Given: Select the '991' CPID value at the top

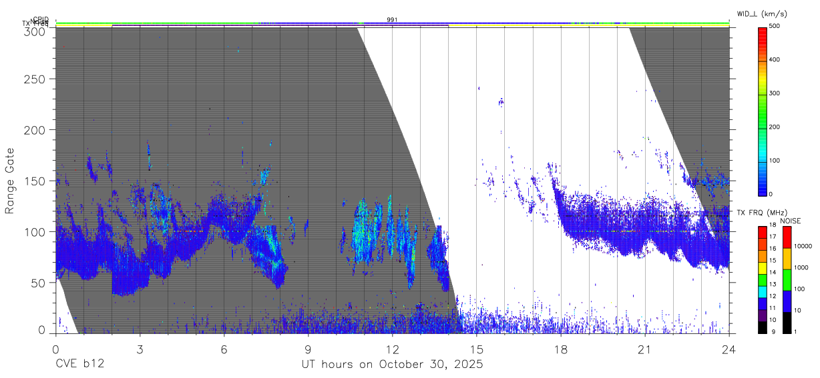Looking at the screenshot, I should 392,20.
